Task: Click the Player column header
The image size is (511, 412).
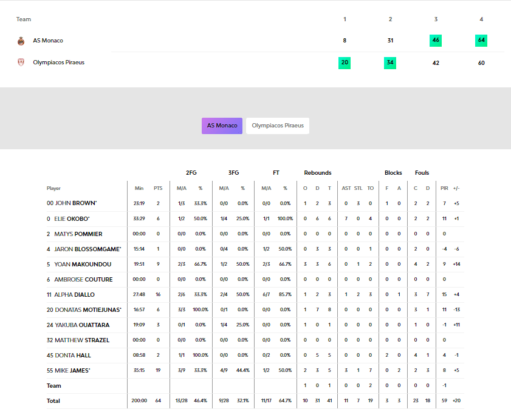Action: (53, 188)
